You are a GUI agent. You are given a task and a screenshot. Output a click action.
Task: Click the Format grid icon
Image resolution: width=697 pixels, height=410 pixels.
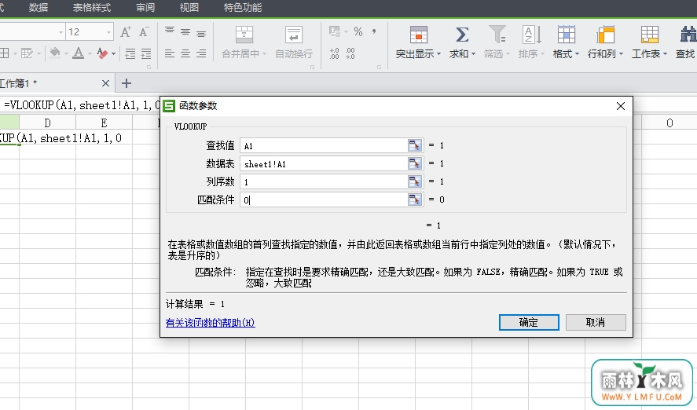[x=566, y=35]
